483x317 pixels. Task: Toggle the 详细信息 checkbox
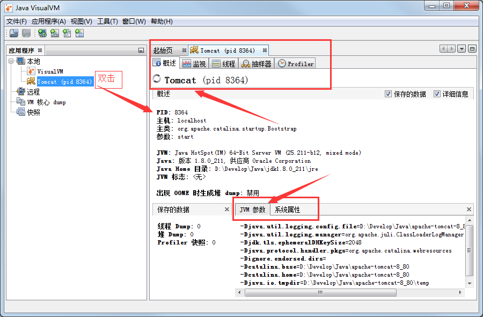[437, 94]
